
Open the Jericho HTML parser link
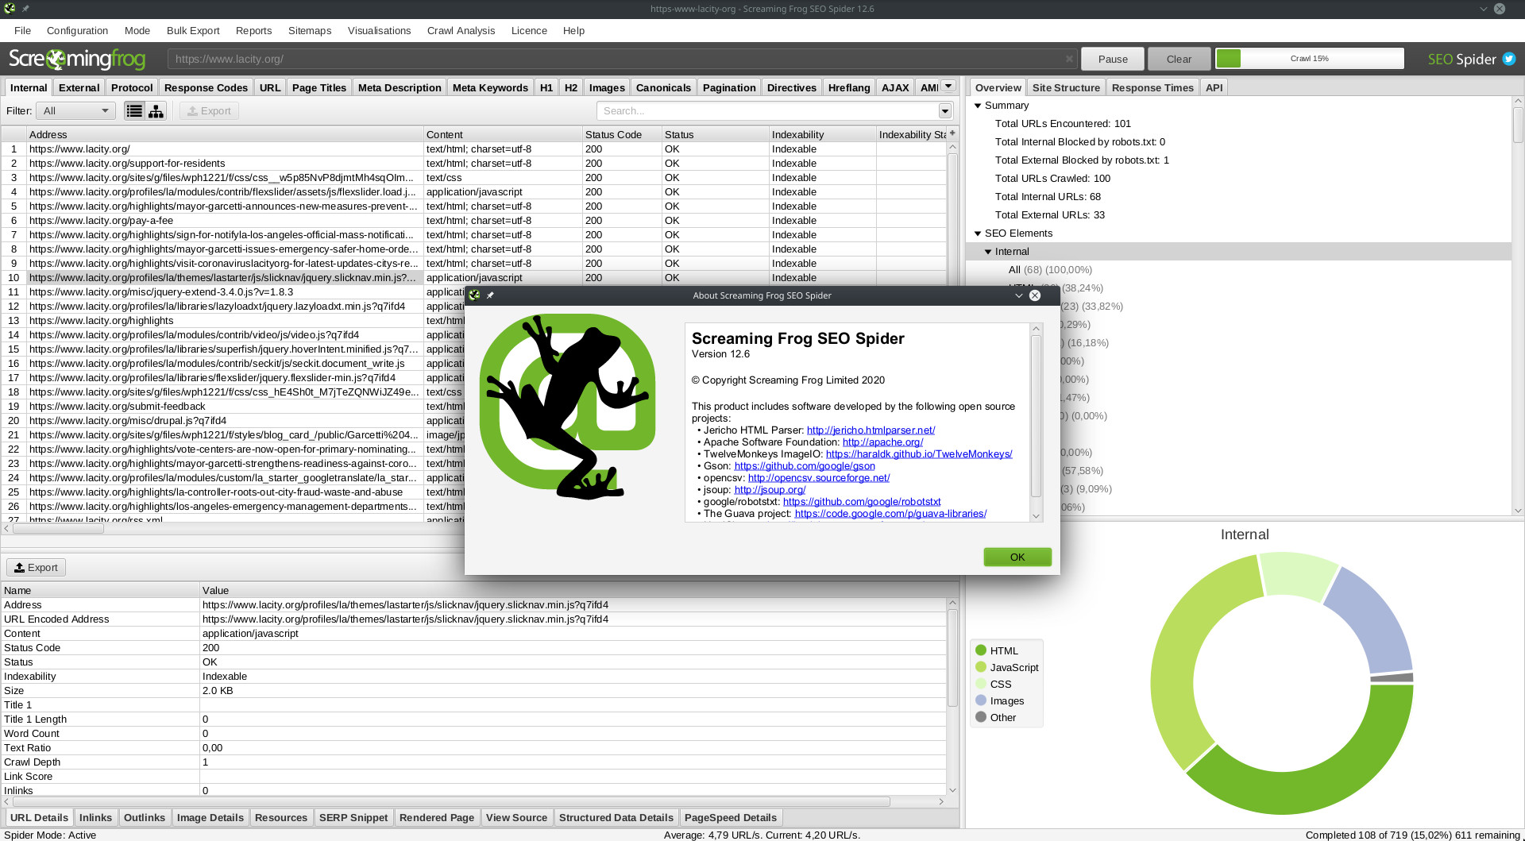click(x=871, y=430)
